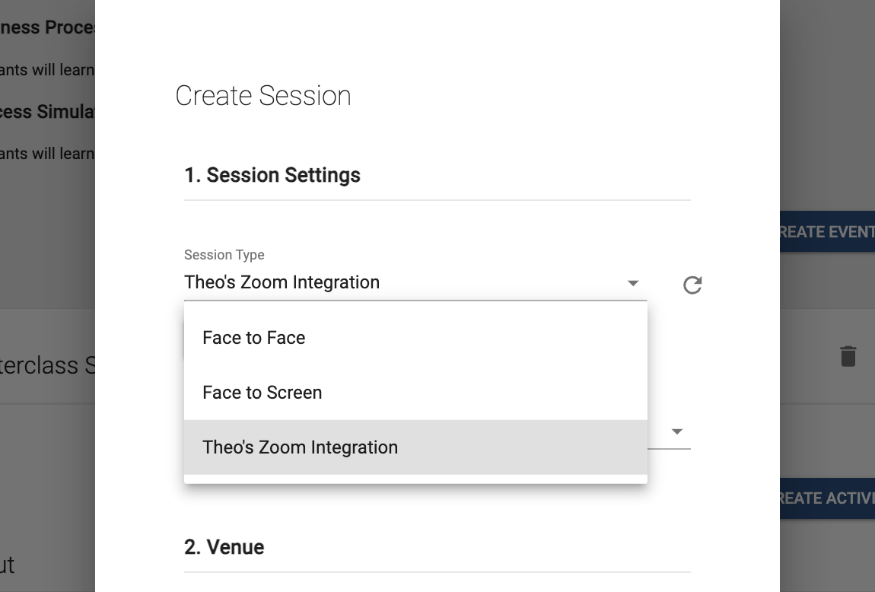Open the dropdown arrow beside the option list
The height and width of the screenshot is (592, 875).
(x=676, y=431)
